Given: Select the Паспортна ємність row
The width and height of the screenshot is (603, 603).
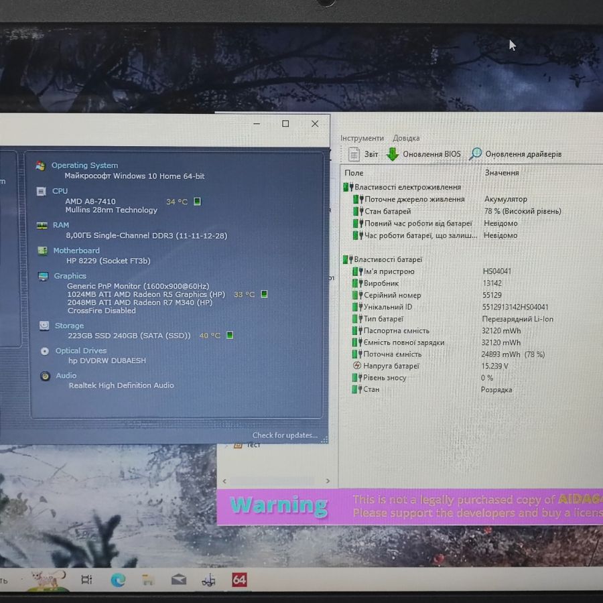Looking at the screenshot, I should point(436,331).
